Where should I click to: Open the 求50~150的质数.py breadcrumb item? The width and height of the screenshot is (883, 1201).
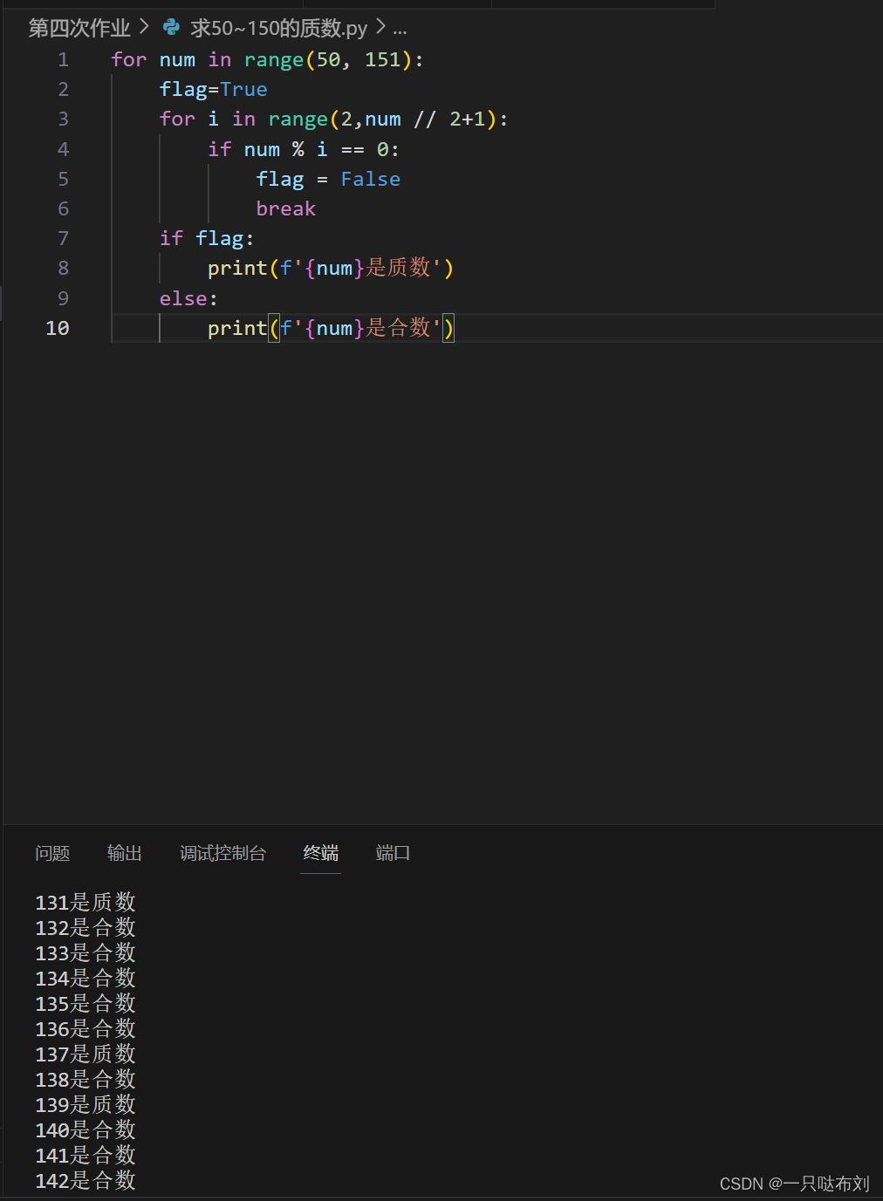[x=279, y=28]
